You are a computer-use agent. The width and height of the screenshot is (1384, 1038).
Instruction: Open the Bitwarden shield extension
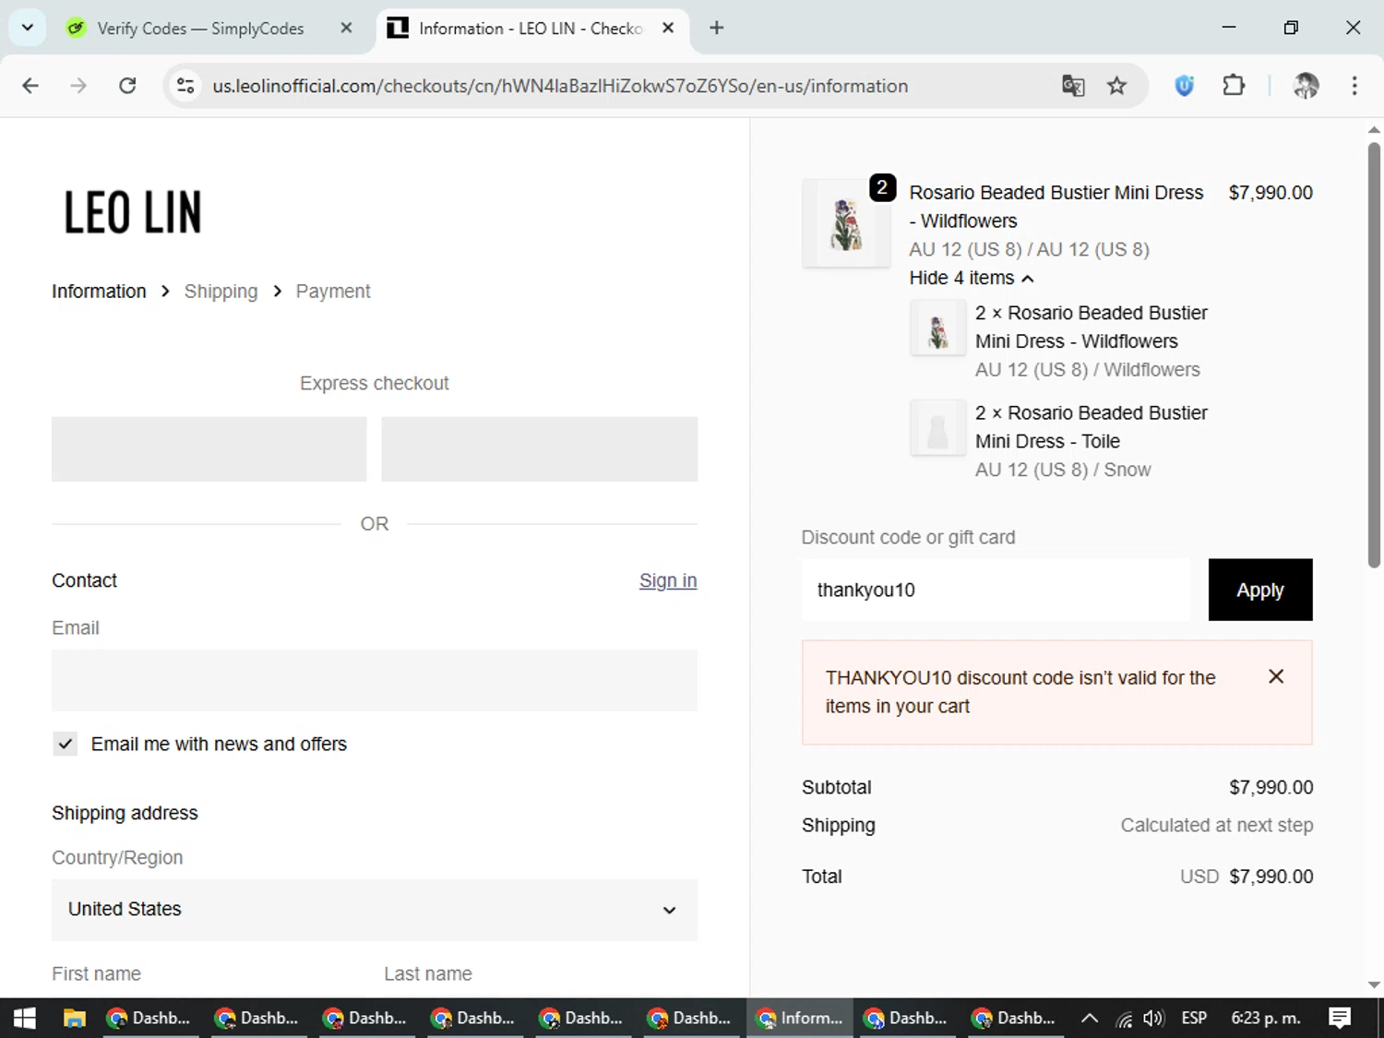[1185, 86]
